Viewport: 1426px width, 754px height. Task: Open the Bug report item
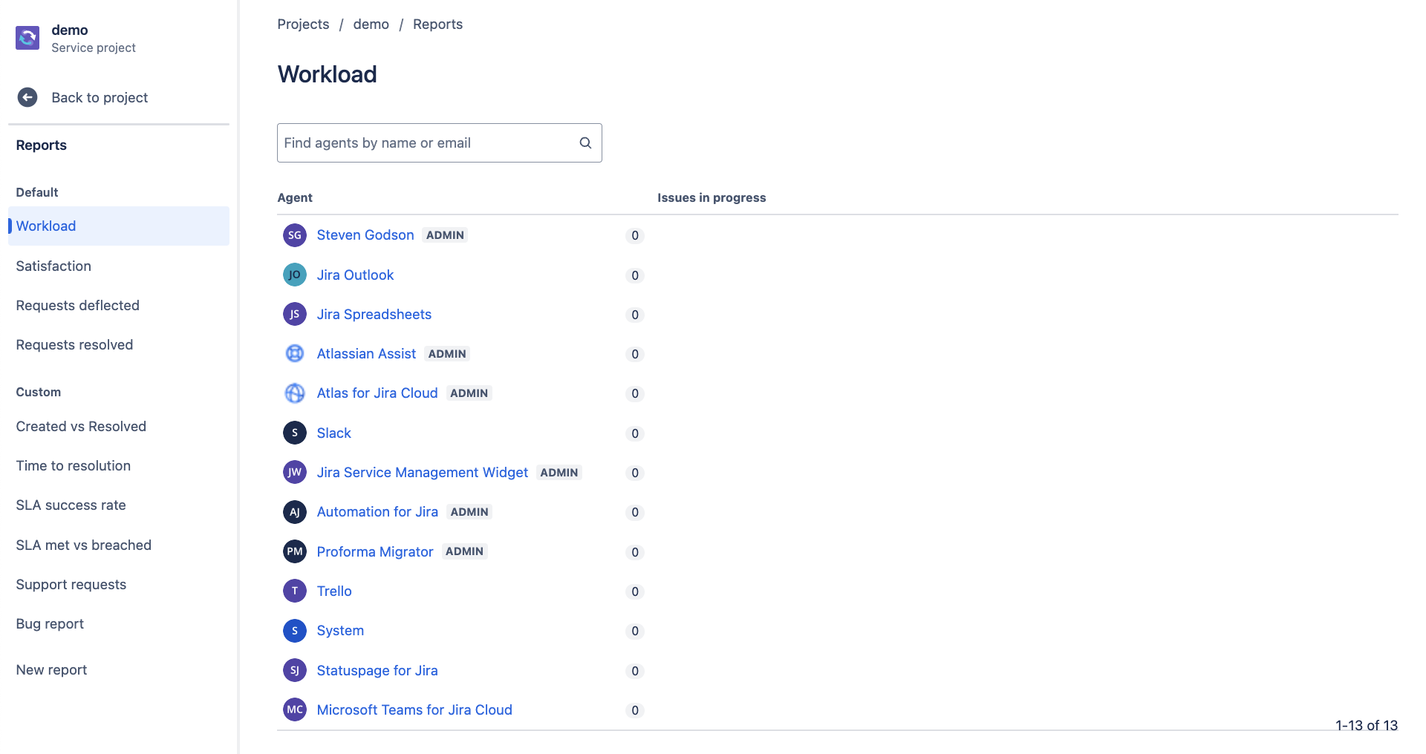pos(50,623)
